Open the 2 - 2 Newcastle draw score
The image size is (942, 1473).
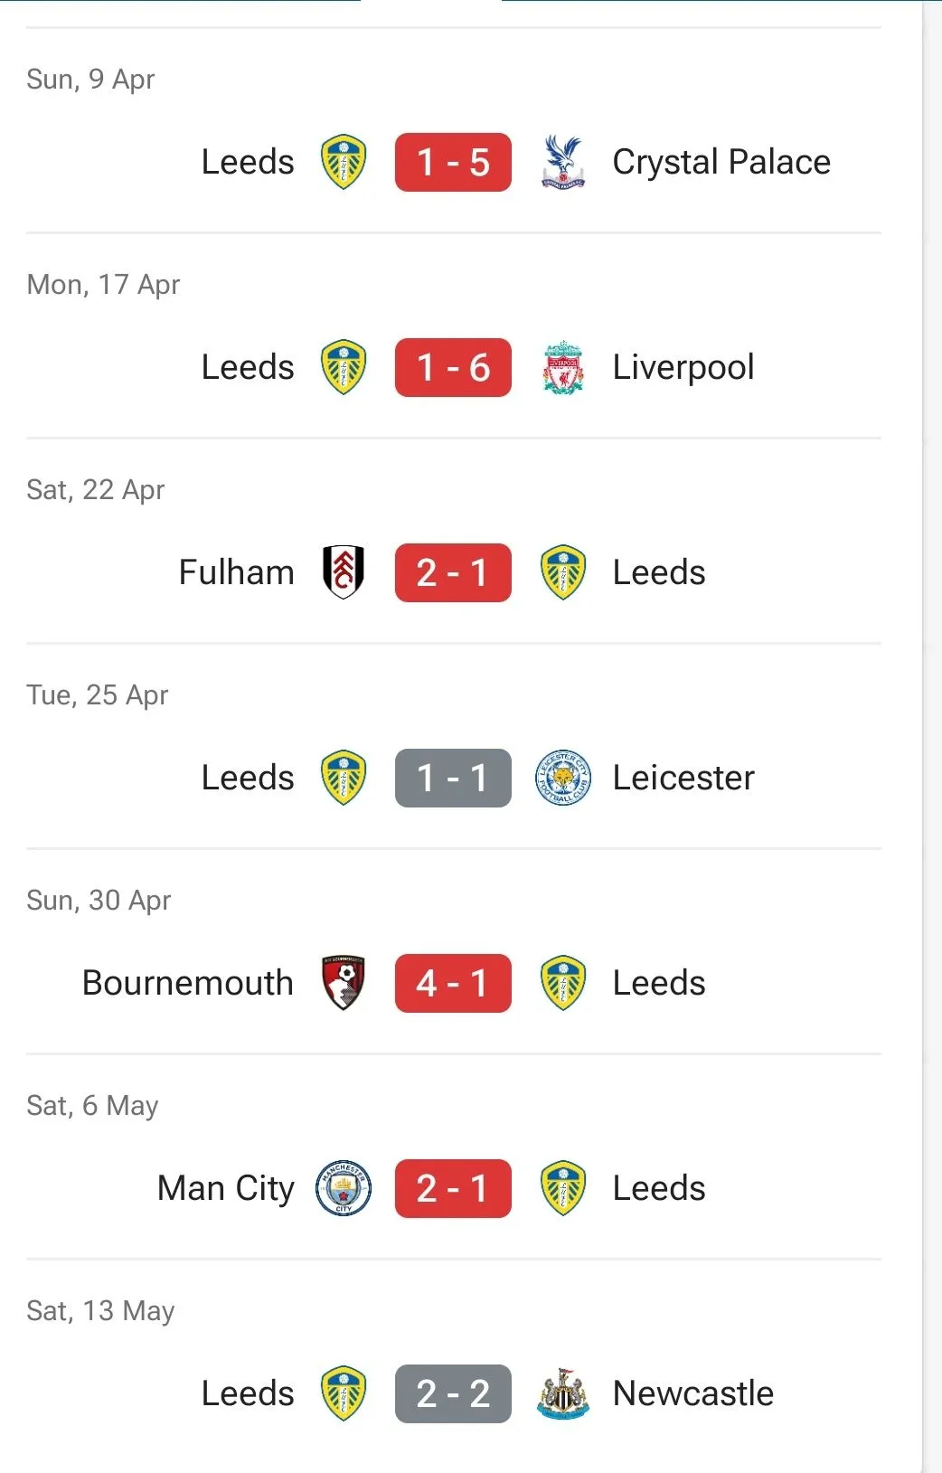[x=453, y=1393]
